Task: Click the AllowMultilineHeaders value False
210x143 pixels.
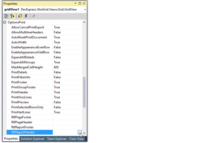Action: [x=57, y=32]
